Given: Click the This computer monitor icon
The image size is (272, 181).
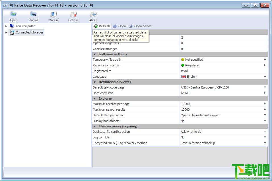Looking at the screenshot, I should [x=12, y=26].
